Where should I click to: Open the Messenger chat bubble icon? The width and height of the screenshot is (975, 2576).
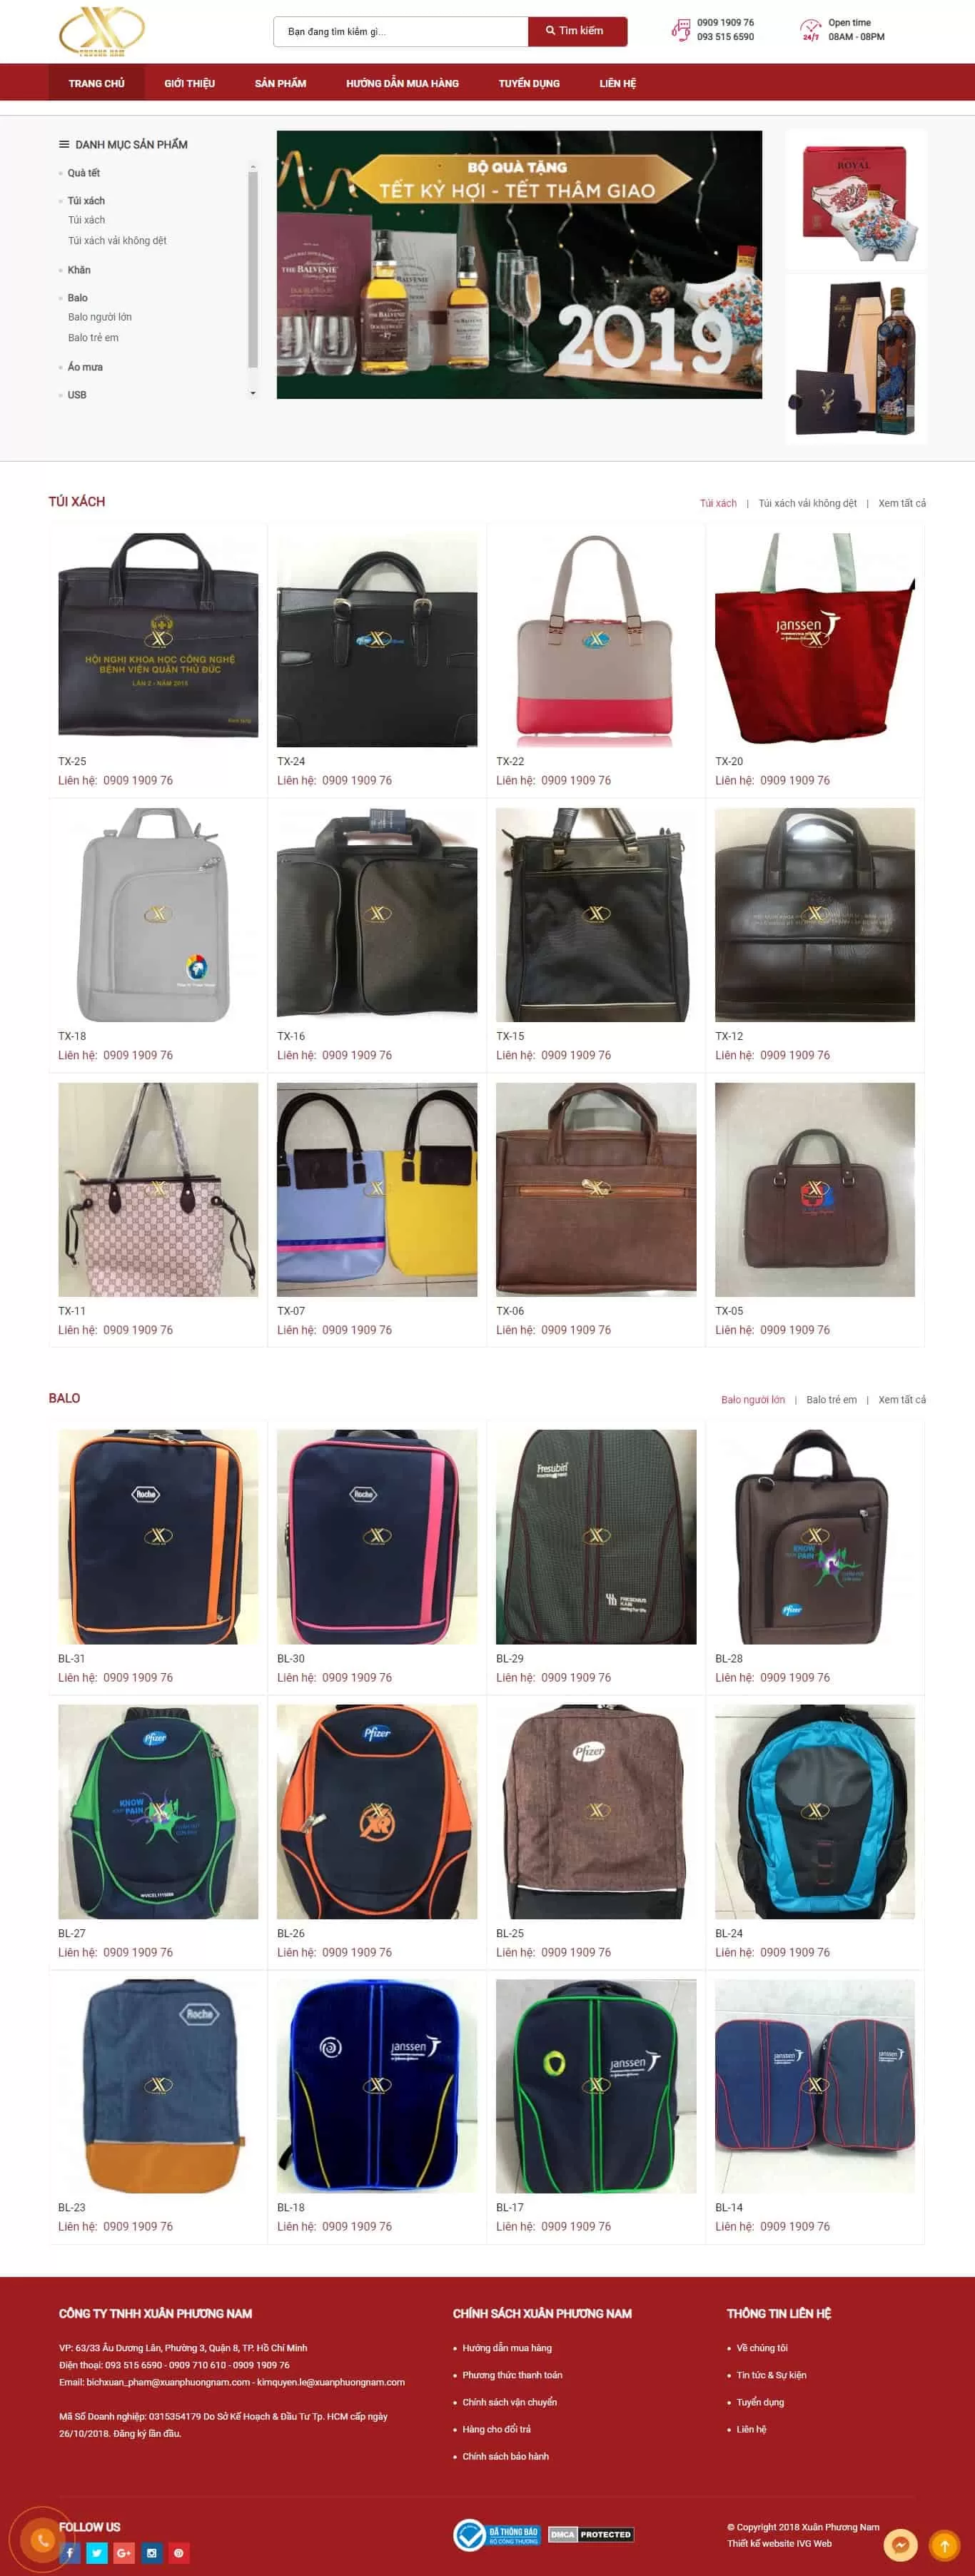point(900,2545)
